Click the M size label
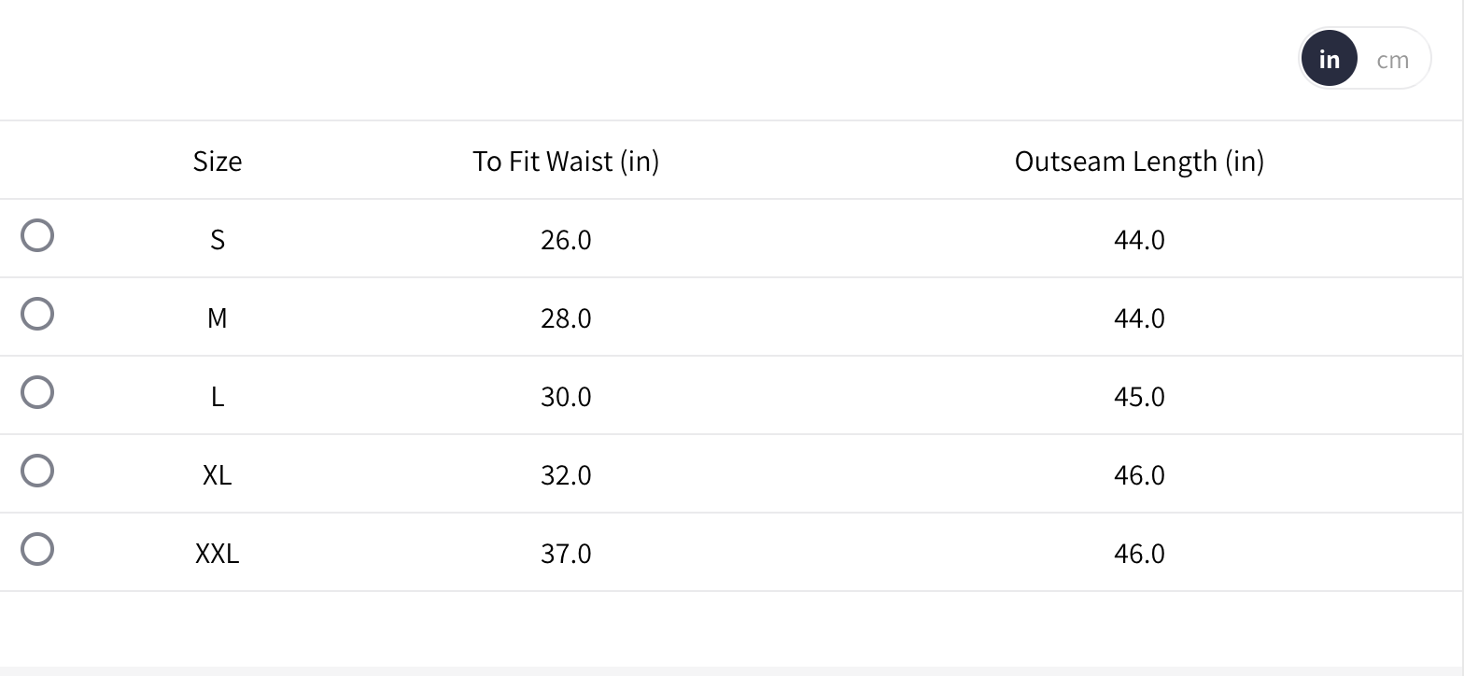The image size is (1464, 676). [x=218, y=318]
